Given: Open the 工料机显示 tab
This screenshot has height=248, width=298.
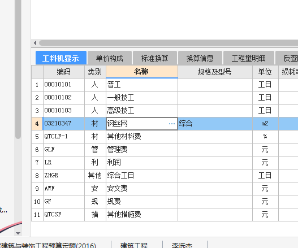Looking at the screenshot, I should [61, 58].
